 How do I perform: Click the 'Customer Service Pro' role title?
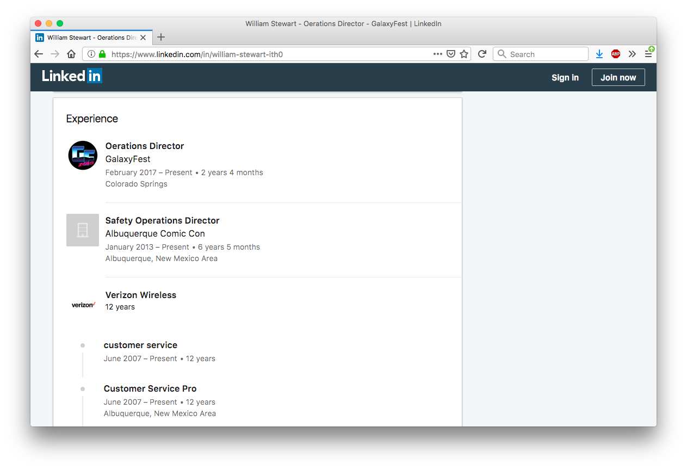150,388
